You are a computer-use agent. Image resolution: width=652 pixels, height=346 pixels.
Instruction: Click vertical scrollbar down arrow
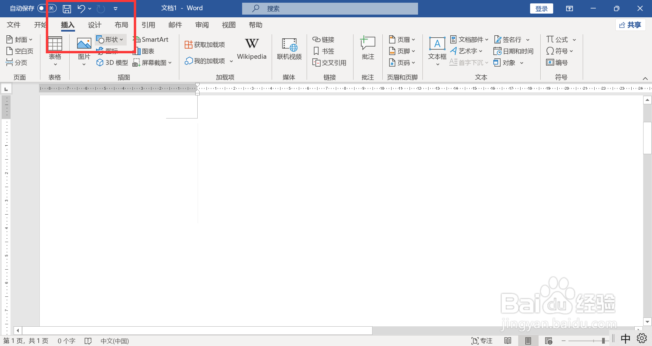click(x=647, y=322)
